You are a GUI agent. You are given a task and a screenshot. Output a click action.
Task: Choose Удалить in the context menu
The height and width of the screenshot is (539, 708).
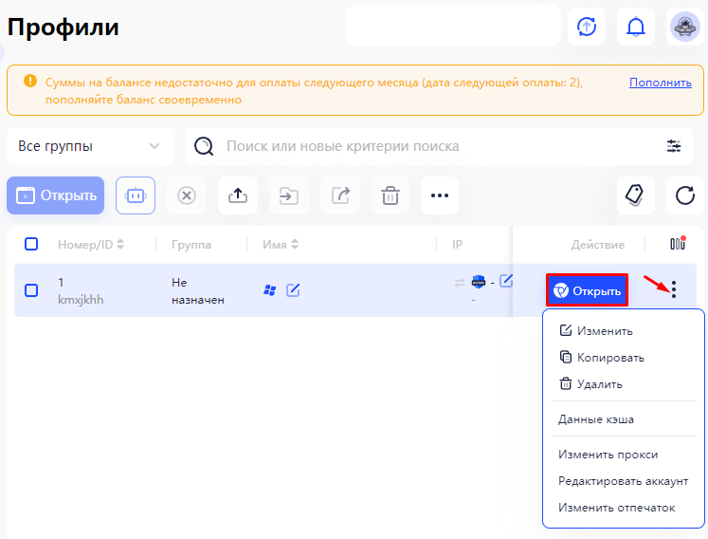(590, 384)
